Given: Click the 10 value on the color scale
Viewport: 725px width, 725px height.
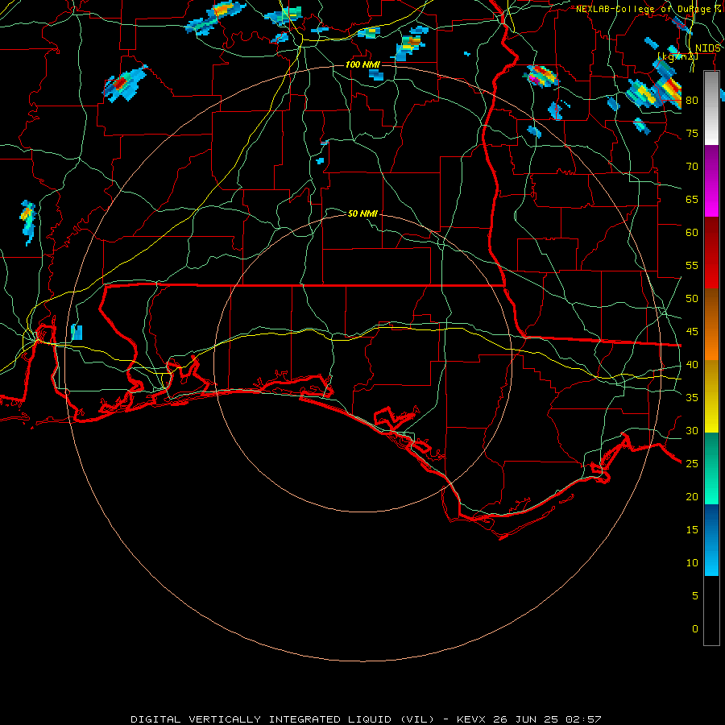Looking at the screenshot, I should point(692,563).
